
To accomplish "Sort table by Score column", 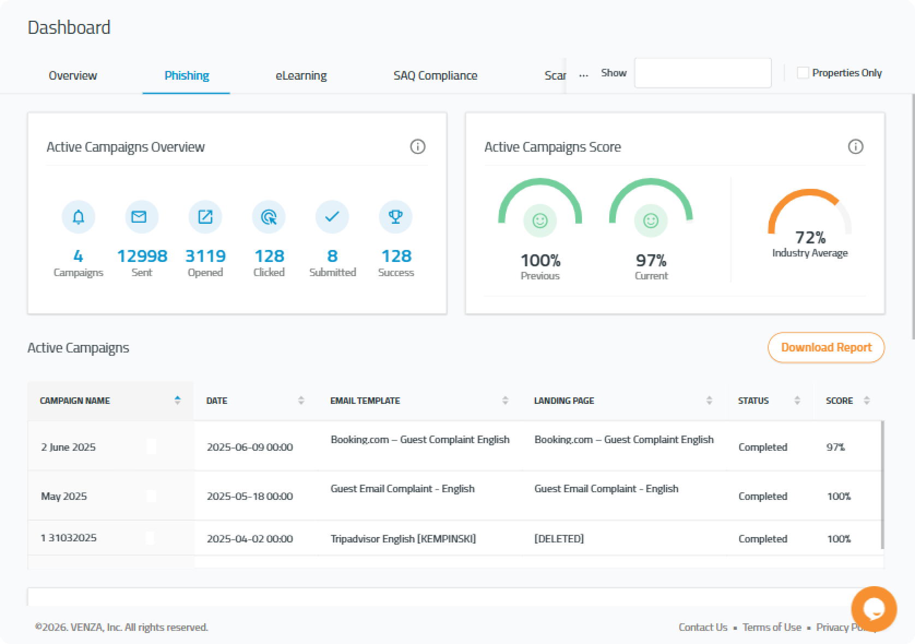I will [x=866, y=401].
